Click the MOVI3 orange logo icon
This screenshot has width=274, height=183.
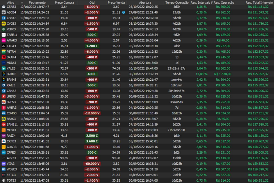coord(4,130)
